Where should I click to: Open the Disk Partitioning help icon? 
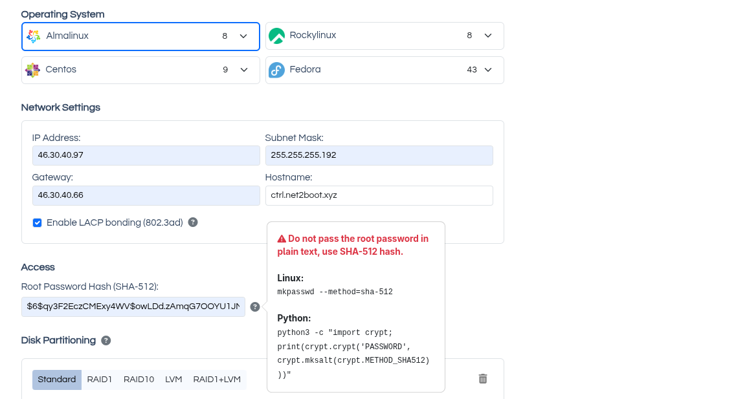point(106,341)
